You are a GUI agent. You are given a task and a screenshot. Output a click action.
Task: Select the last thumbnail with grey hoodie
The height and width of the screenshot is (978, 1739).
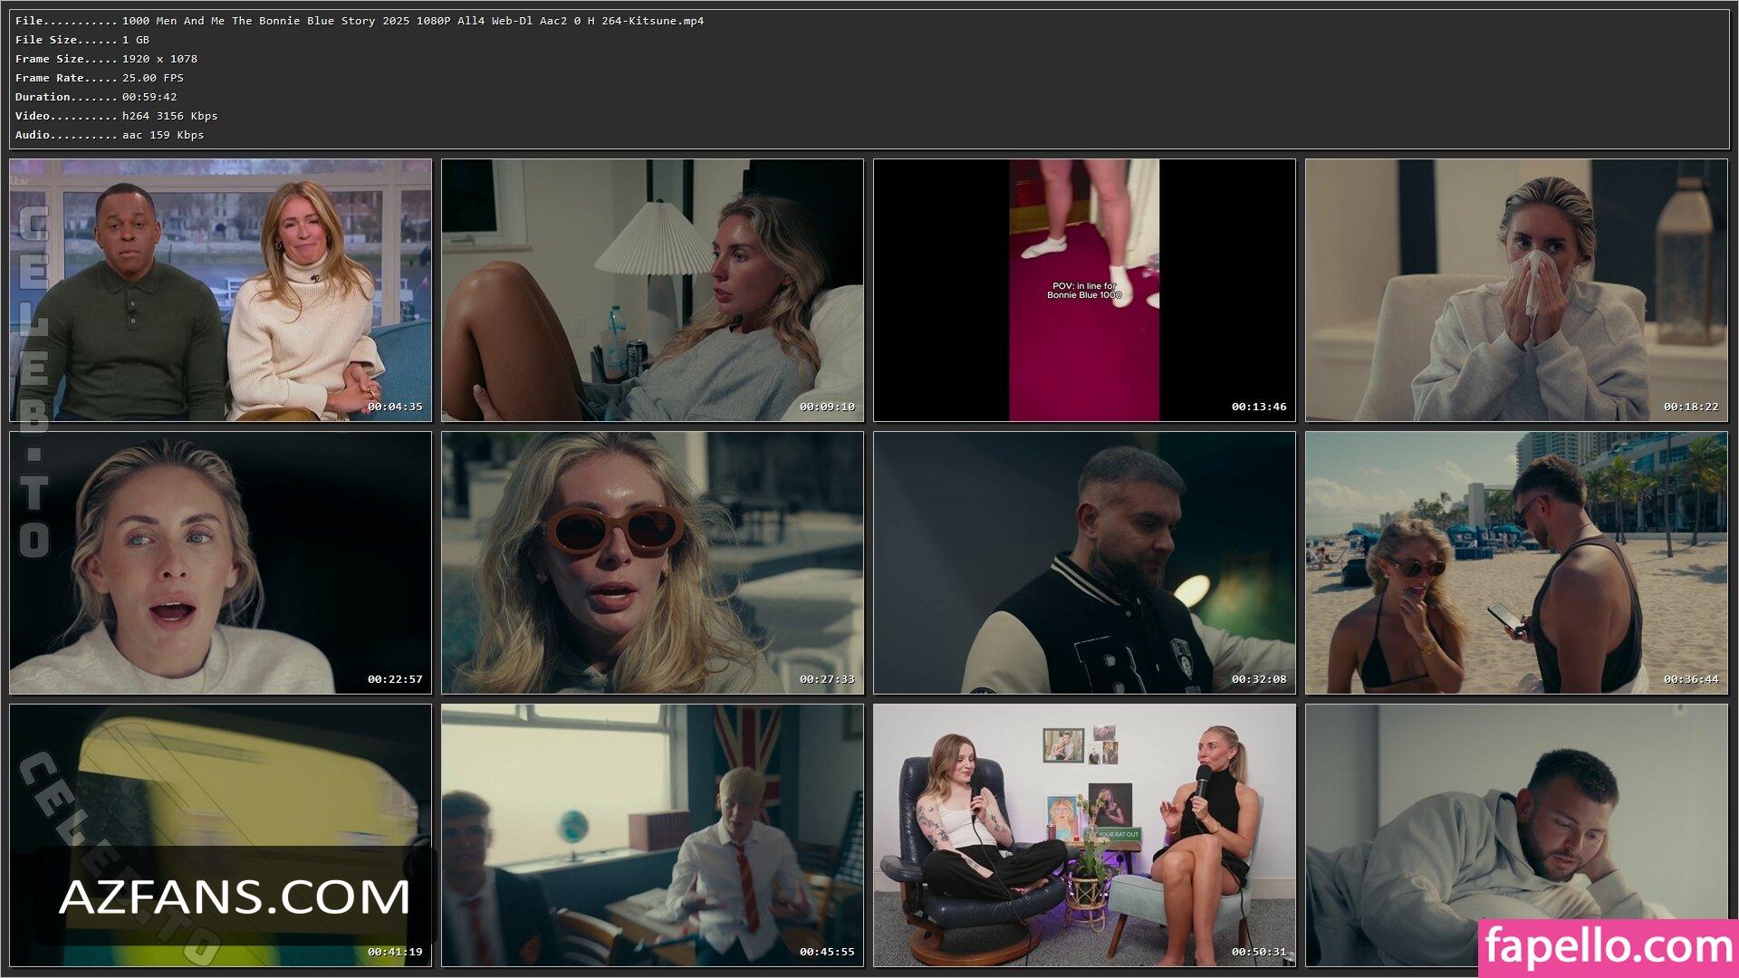pyautogui.click(x=1516, y=815)
